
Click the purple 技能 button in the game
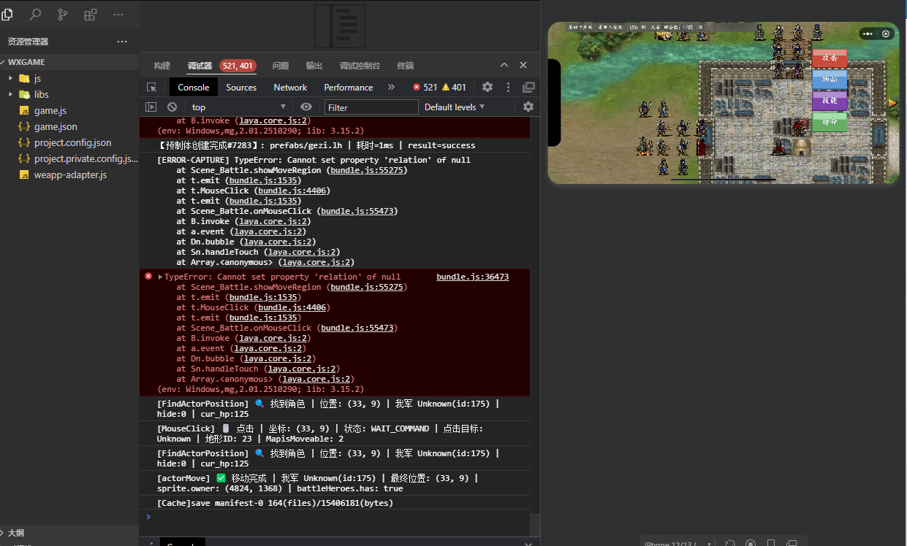click(x=830, y=100)
